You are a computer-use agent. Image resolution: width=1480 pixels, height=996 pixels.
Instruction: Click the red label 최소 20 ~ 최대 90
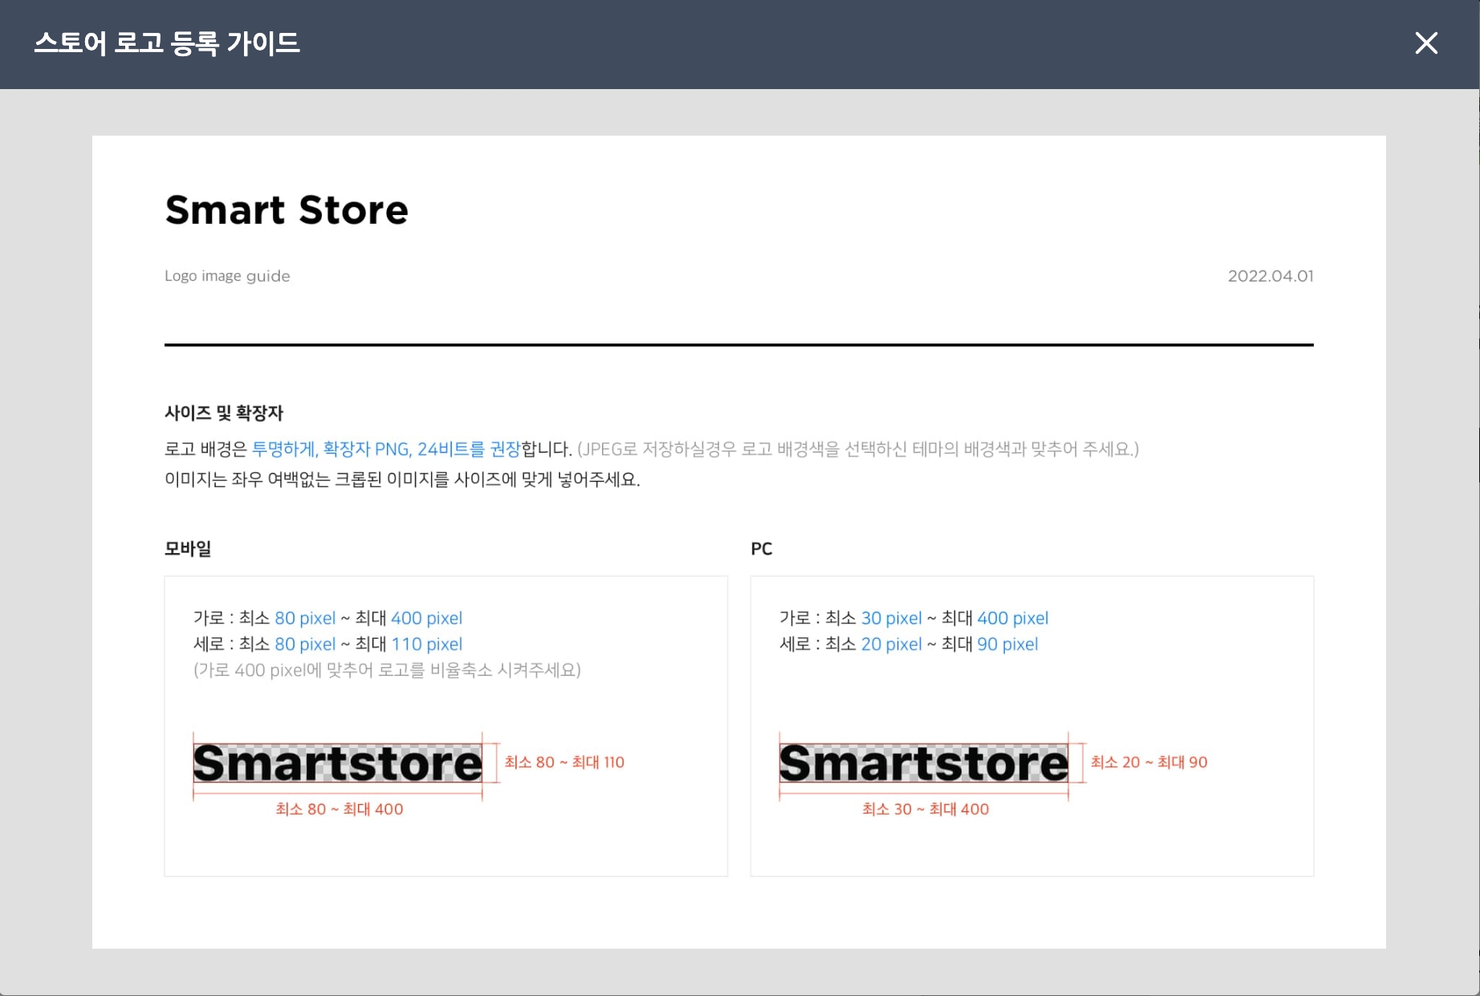tap(1149, 762)
